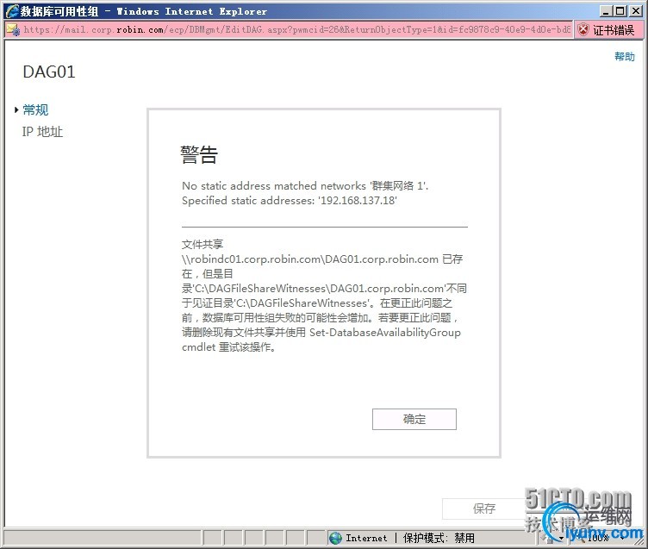The image size is (648, 549).
Task: Click the address bar URL field
Action: click(x=296, y=30)
